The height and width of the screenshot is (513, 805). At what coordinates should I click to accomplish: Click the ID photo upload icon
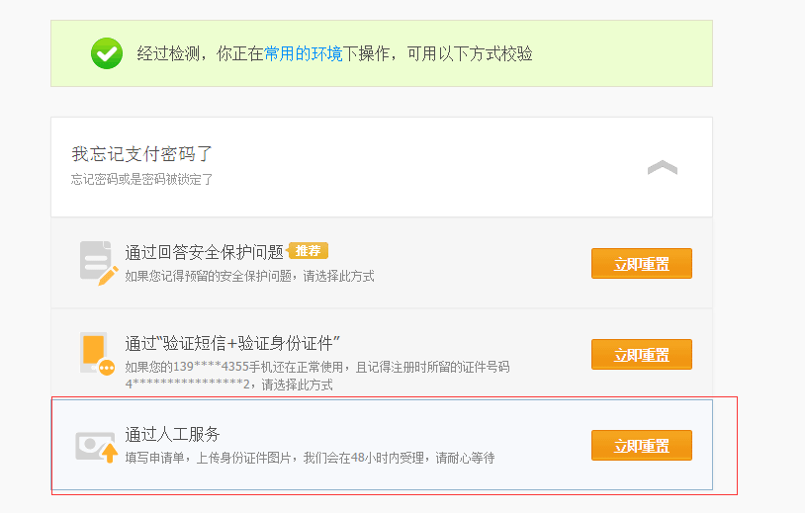point(97,447)
